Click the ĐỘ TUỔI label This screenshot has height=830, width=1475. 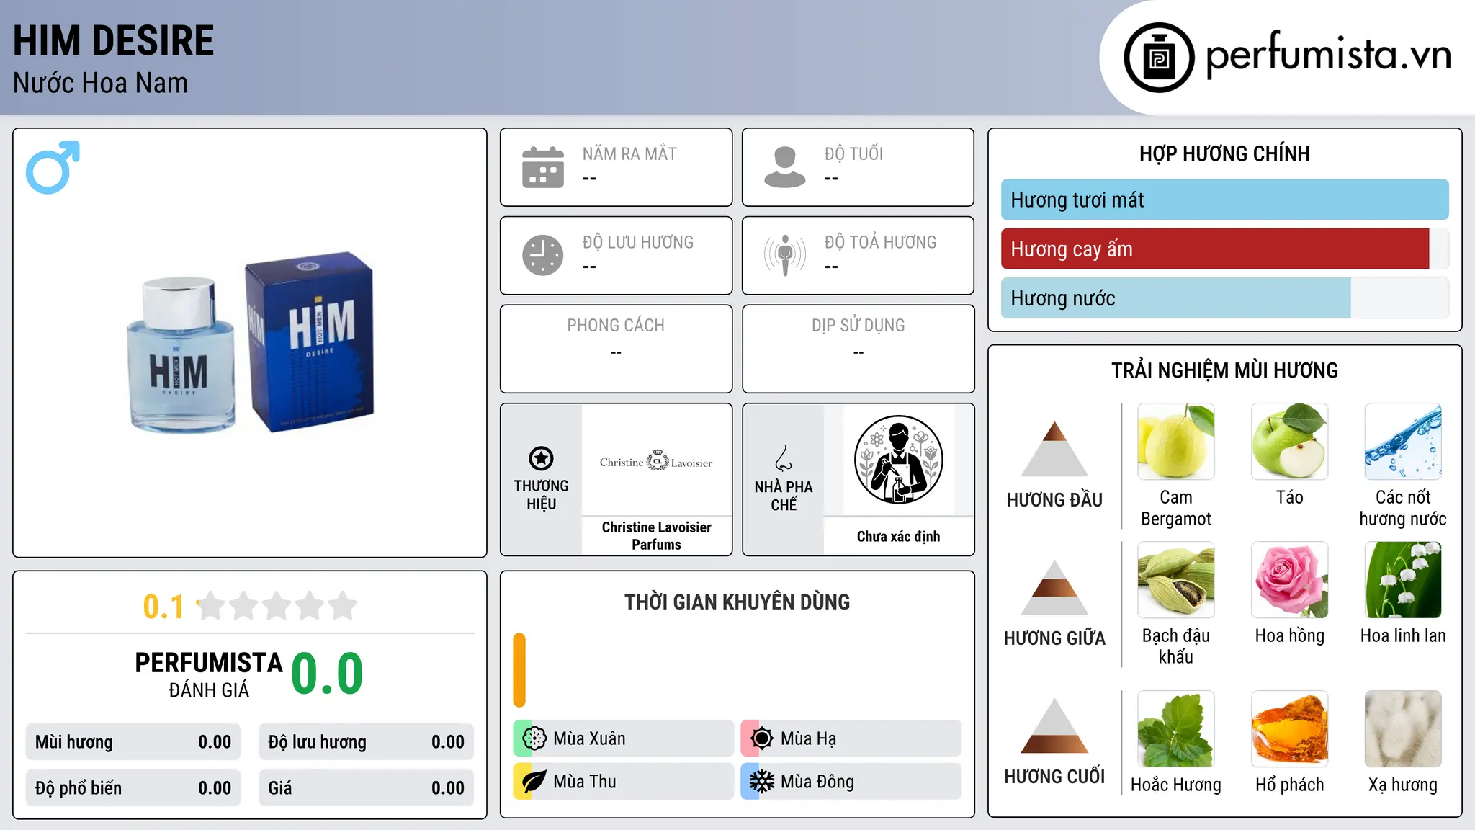click(x=853, y=153)
